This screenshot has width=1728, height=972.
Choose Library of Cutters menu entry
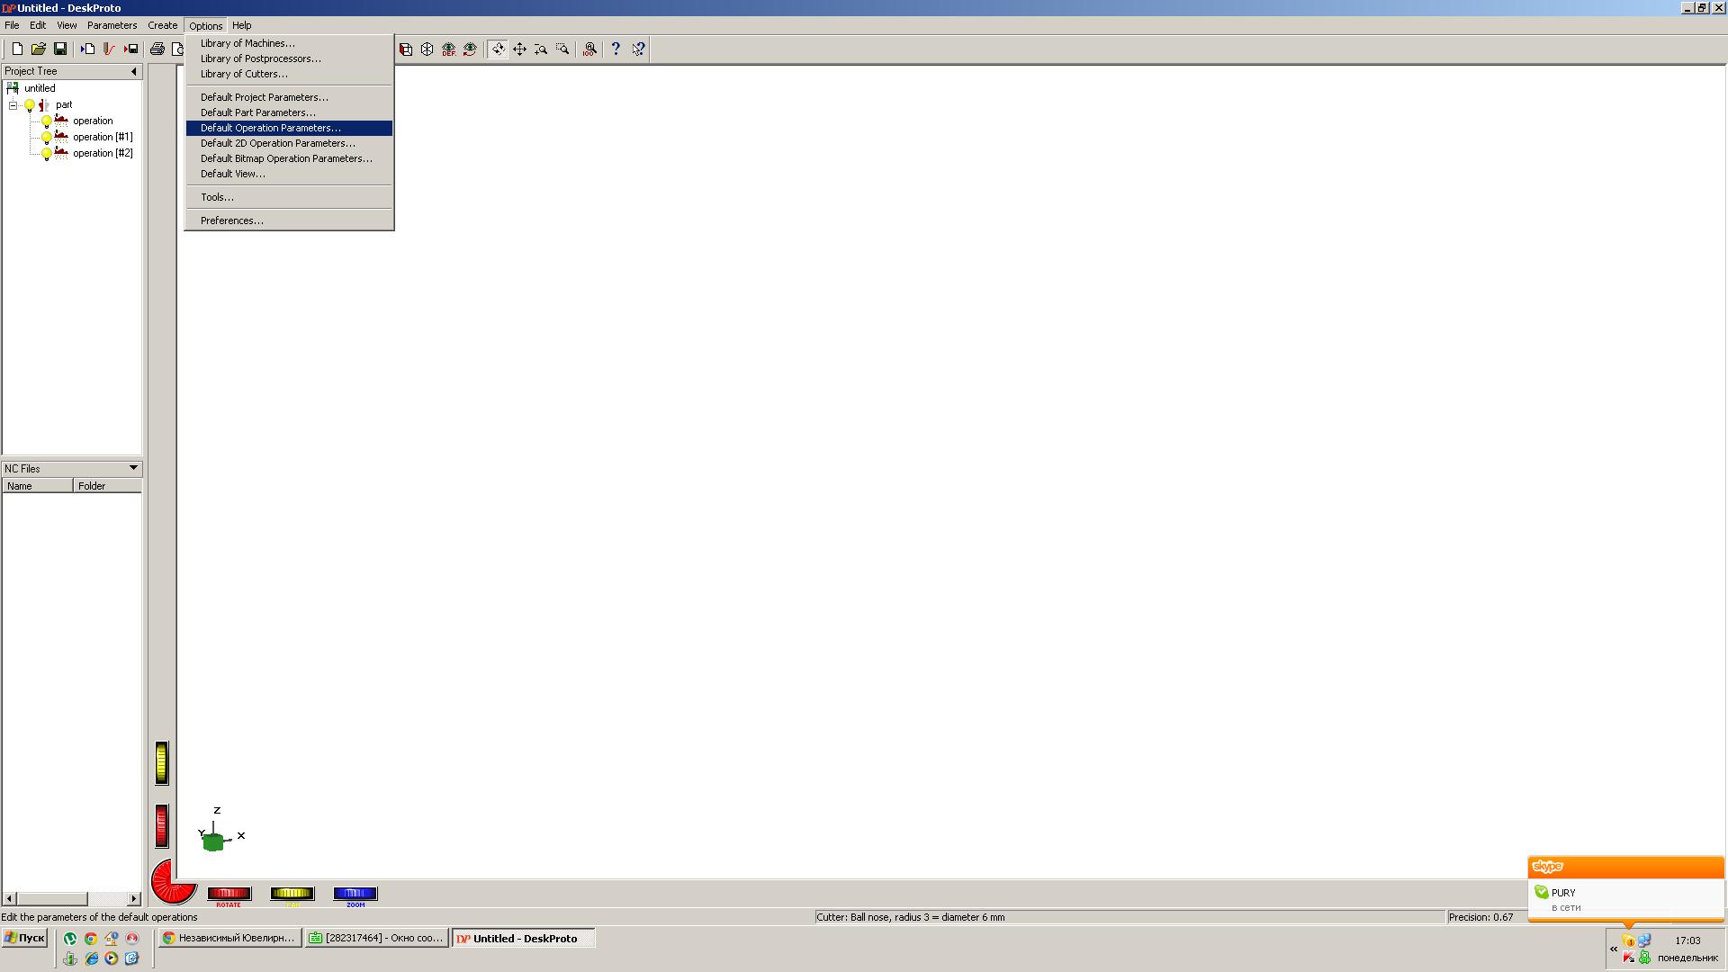coord(244,74)
